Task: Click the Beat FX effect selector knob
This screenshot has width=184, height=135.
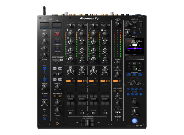Action: pos(135,82)
